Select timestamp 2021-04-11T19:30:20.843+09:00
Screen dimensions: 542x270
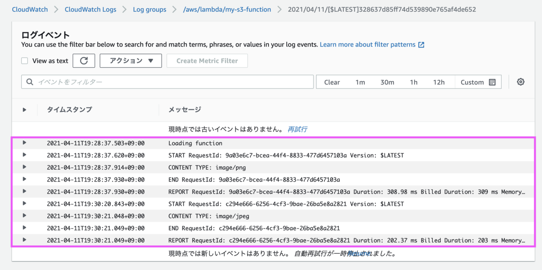pyautogui.click(x=96, y=204)
